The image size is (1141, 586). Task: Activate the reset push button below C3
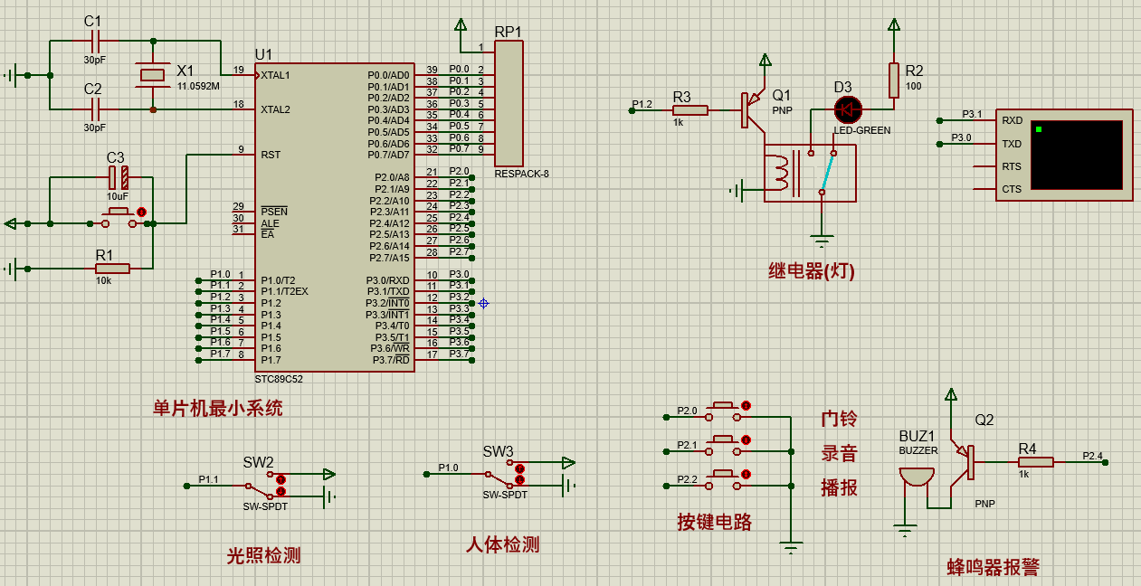[119, 216]
